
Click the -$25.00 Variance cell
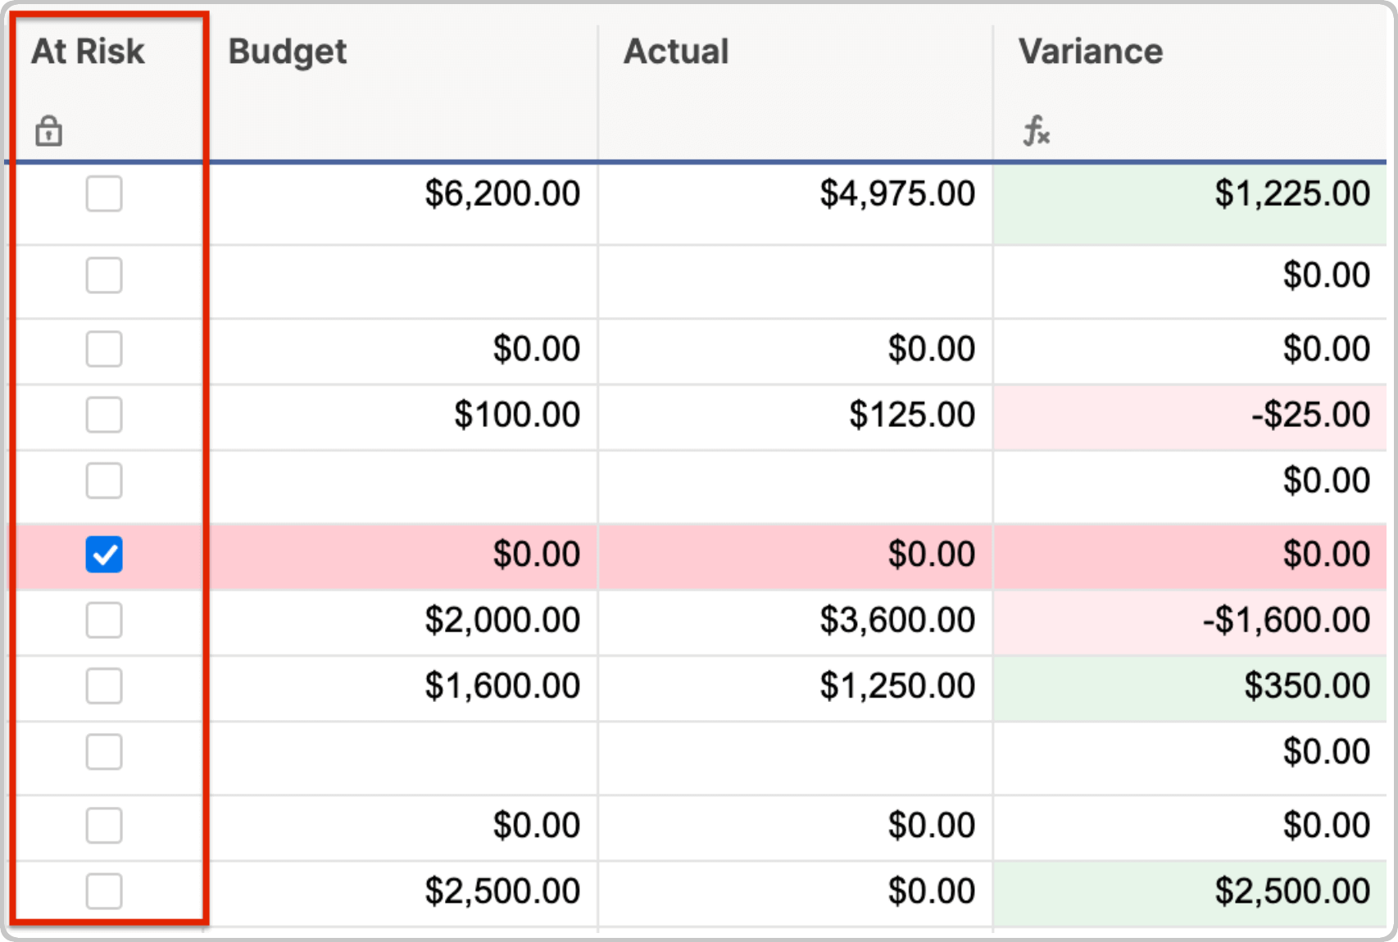[x=1309, y=415]
